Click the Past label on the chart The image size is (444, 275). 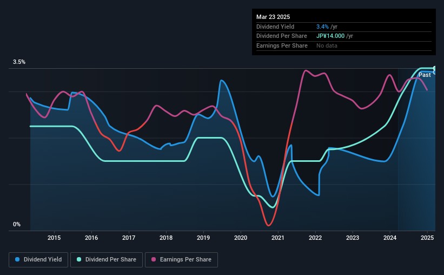click(x=425, y=75)
